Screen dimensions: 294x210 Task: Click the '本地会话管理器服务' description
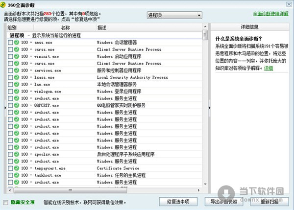[x=117, y=84]
